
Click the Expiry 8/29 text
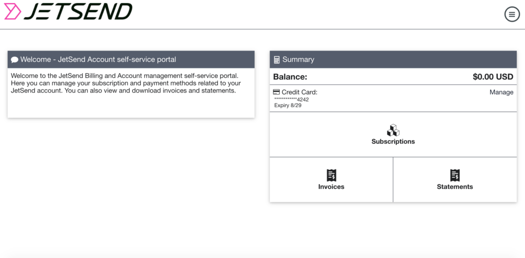[x=288, y=105]
